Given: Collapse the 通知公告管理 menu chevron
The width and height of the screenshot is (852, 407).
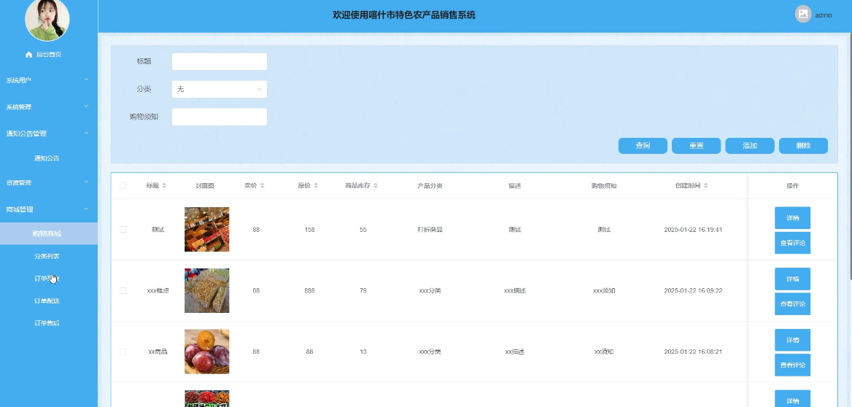Looking at the screenshot, I should point(86,133).
